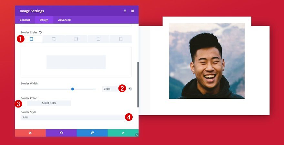The height and width of the screenshot is (145, 284).
Task: Snap the modal to the sidebar
Action: [133, 11]
